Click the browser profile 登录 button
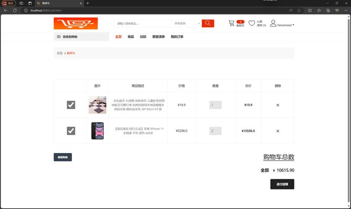 click(8, 3)
